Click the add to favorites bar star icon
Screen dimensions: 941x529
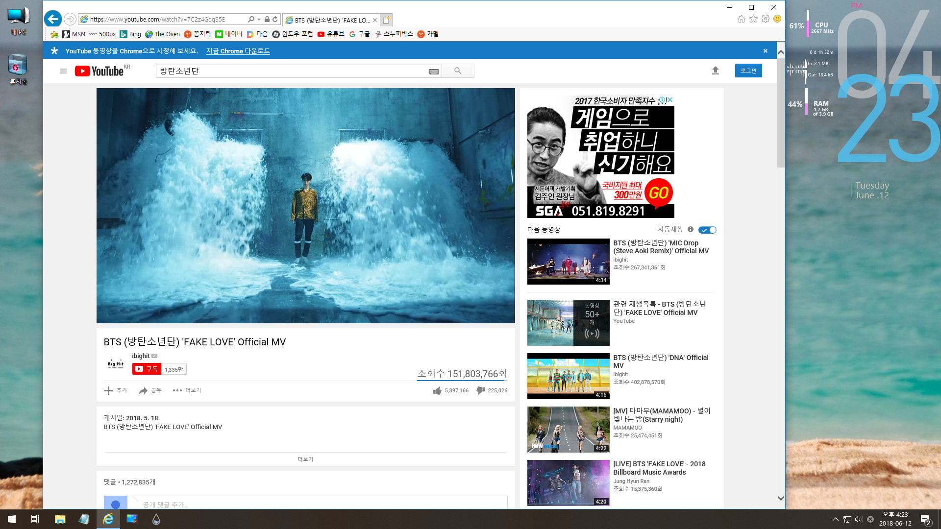click(x=54, y=34)
